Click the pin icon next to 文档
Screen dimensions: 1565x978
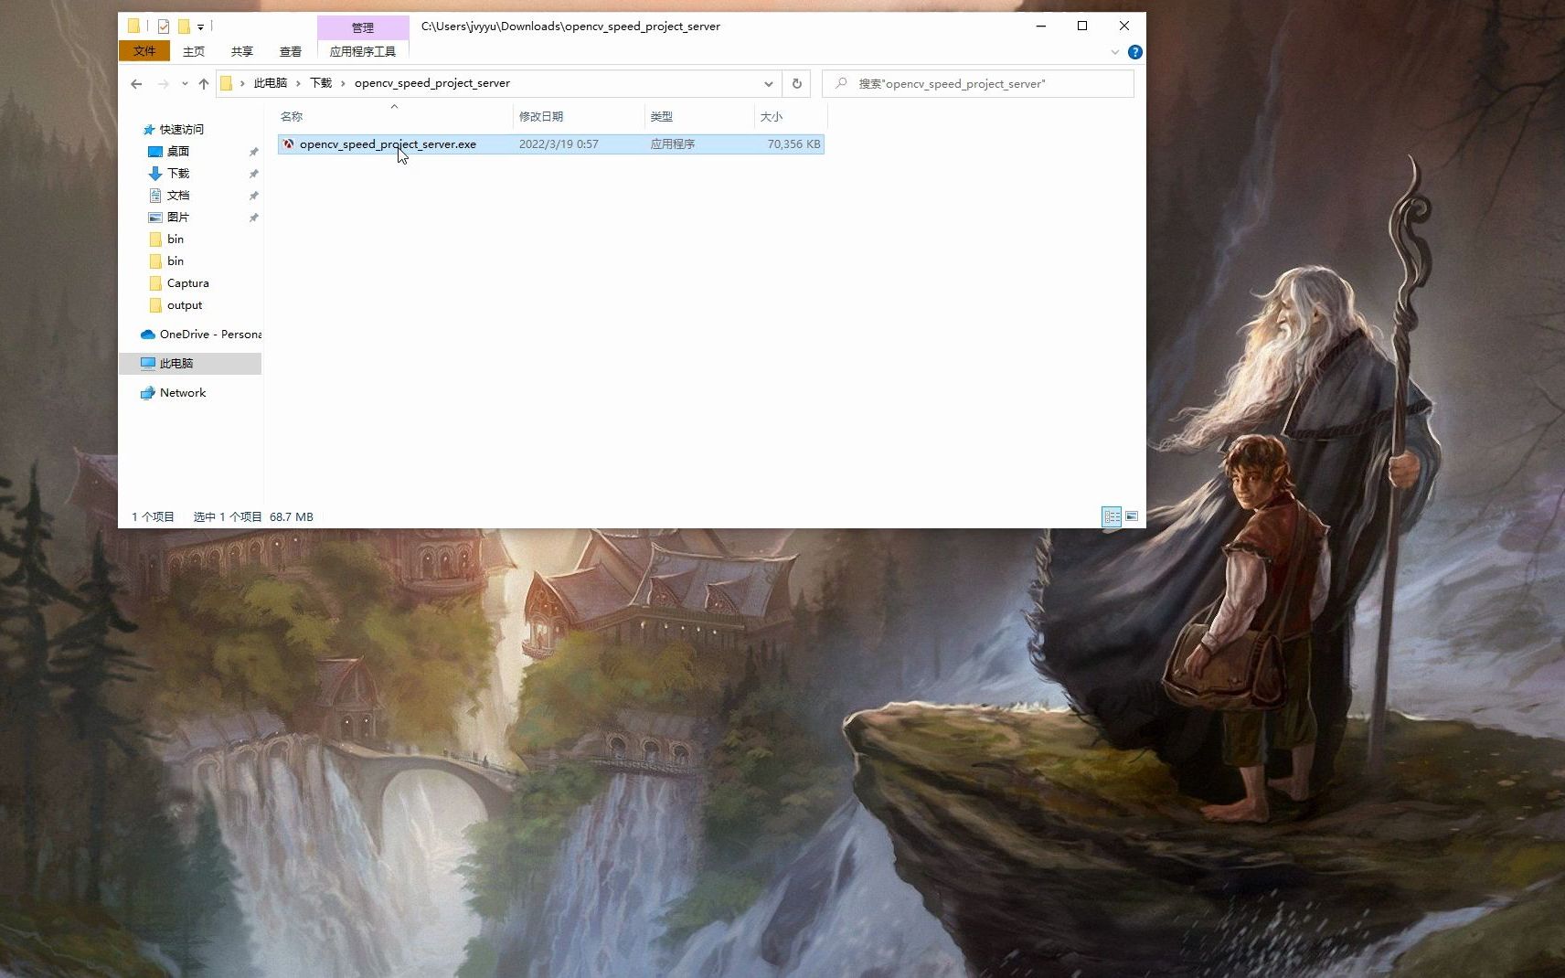pyautogui.click(x=253, y=196)
